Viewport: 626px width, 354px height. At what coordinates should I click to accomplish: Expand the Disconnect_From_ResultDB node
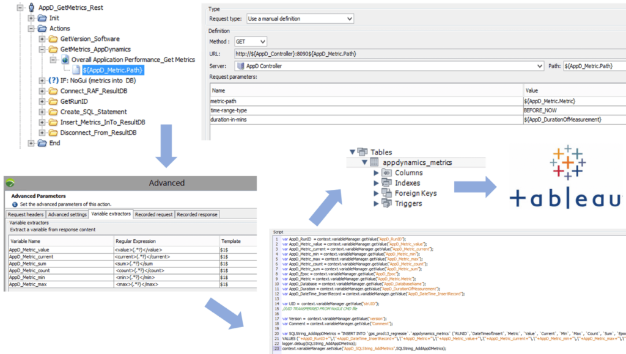click(42, 132)
